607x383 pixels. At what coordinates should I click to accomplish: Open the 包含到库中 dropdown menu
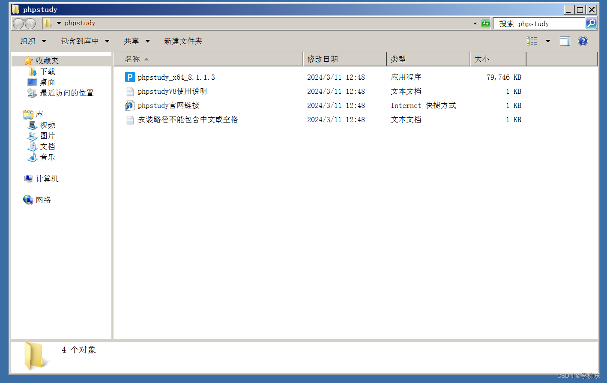(x=85, y=41)
